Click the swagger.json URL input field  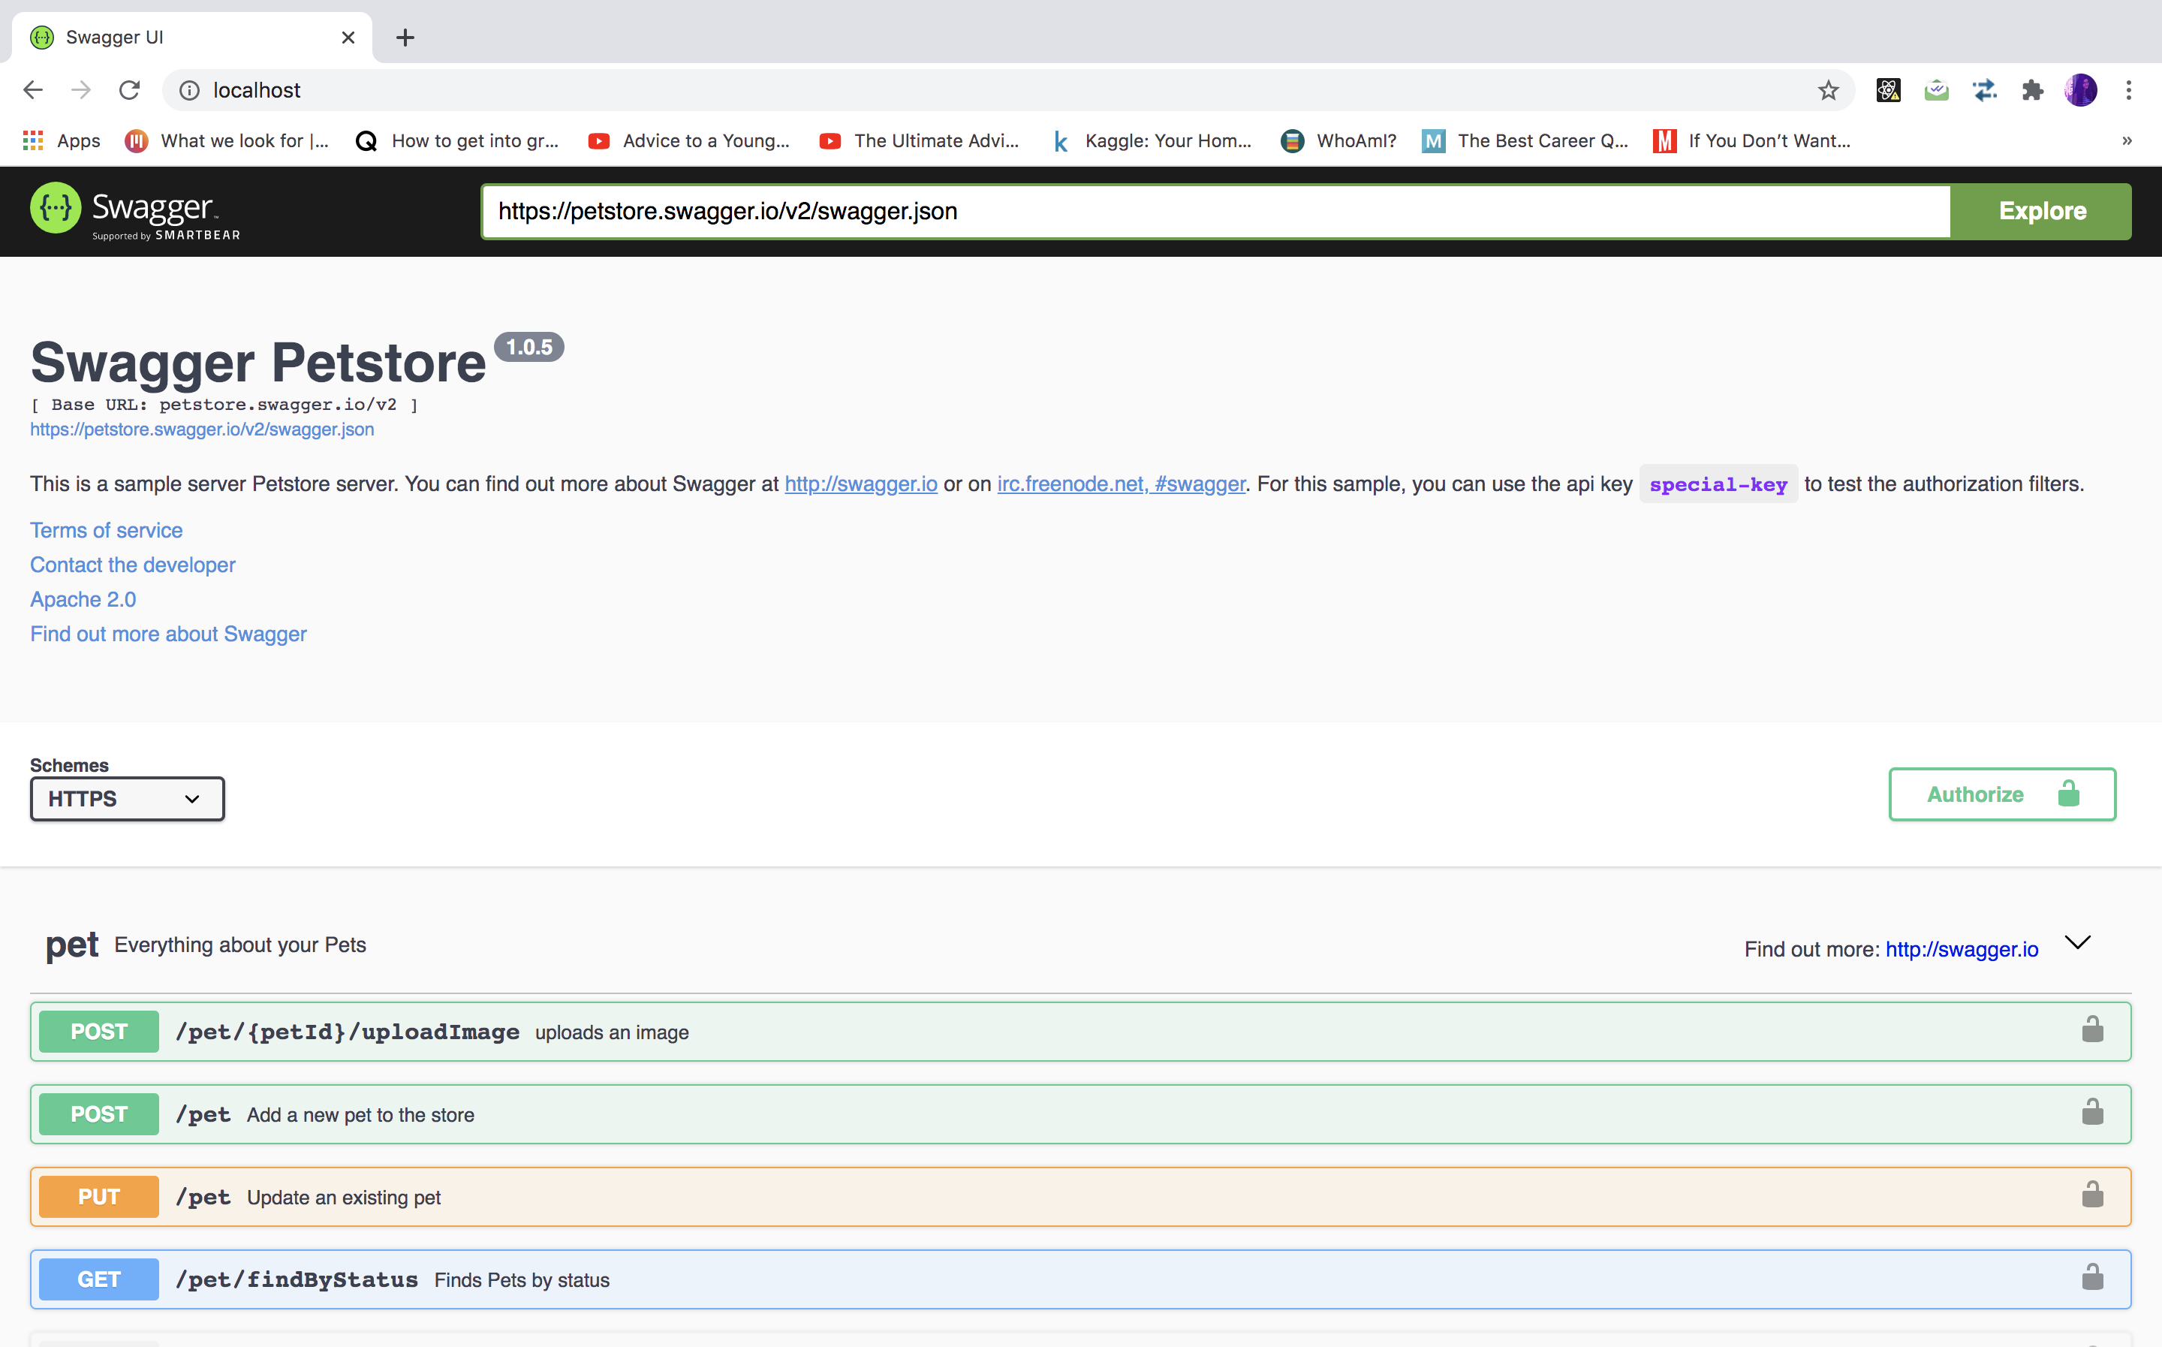tap(1215, 211)
